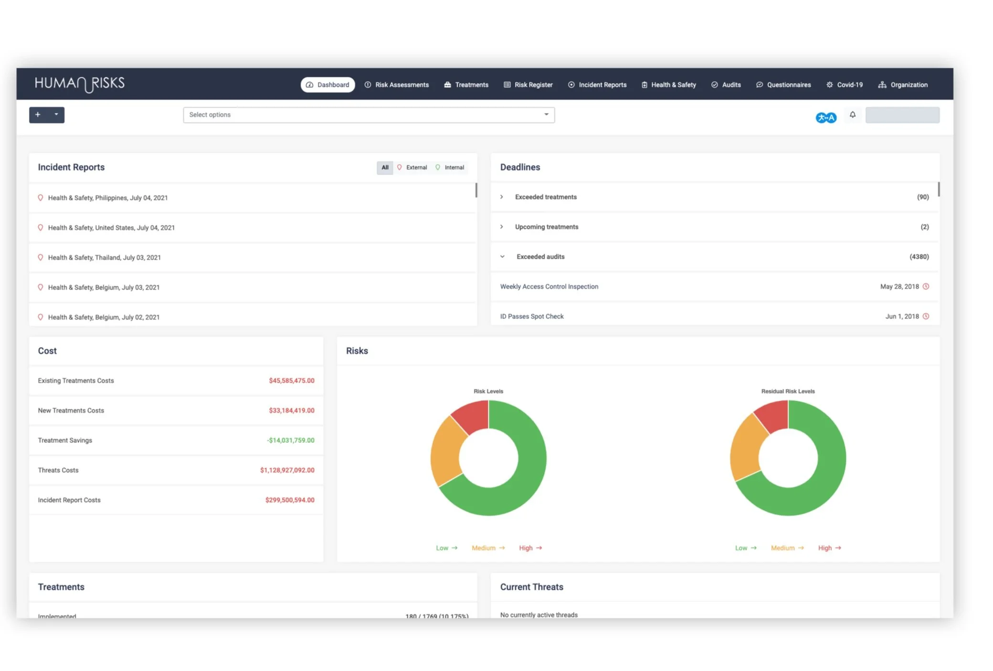The image size is (993, 671).
Task: Click overdue clock icon beside May 28, 2018
Action: (x=926, y=286)
